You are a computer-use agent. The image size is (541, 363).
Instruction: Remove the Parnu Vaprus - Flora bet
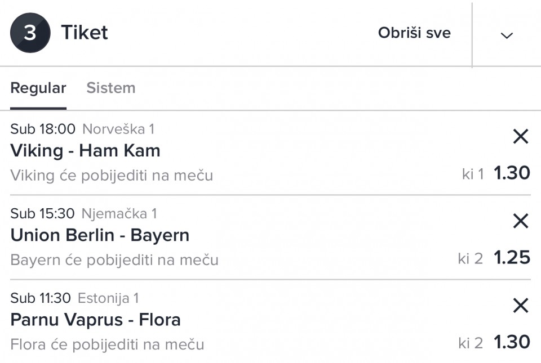[x=521, y=306]
